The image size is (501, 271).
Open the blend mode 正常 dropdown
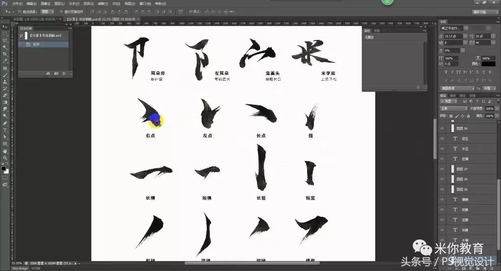click(x=454, y=108)
